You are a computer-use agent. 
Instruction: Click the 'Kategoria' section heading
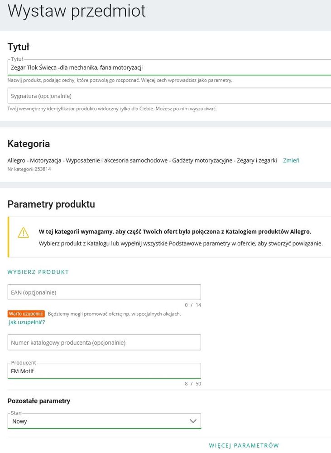[x=29, y=144]
